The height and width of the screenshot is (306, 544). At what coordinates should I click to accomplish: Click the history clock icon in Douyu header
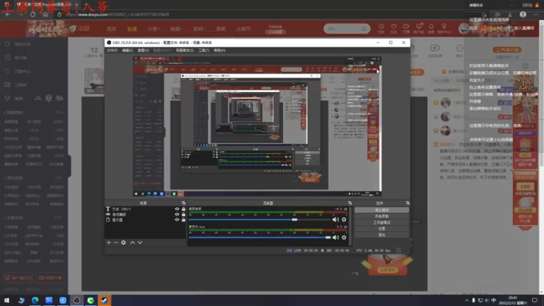click(x=381, y=27)
